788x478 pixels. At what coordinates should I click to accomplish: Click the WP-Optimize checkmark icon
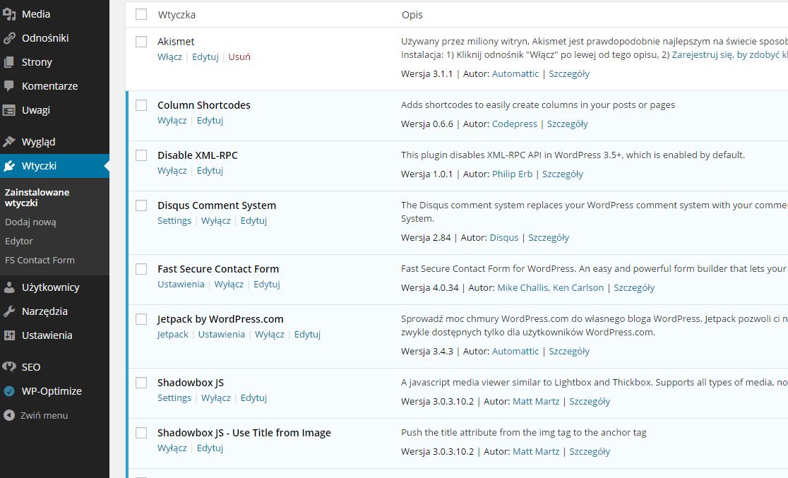[9, 391]
